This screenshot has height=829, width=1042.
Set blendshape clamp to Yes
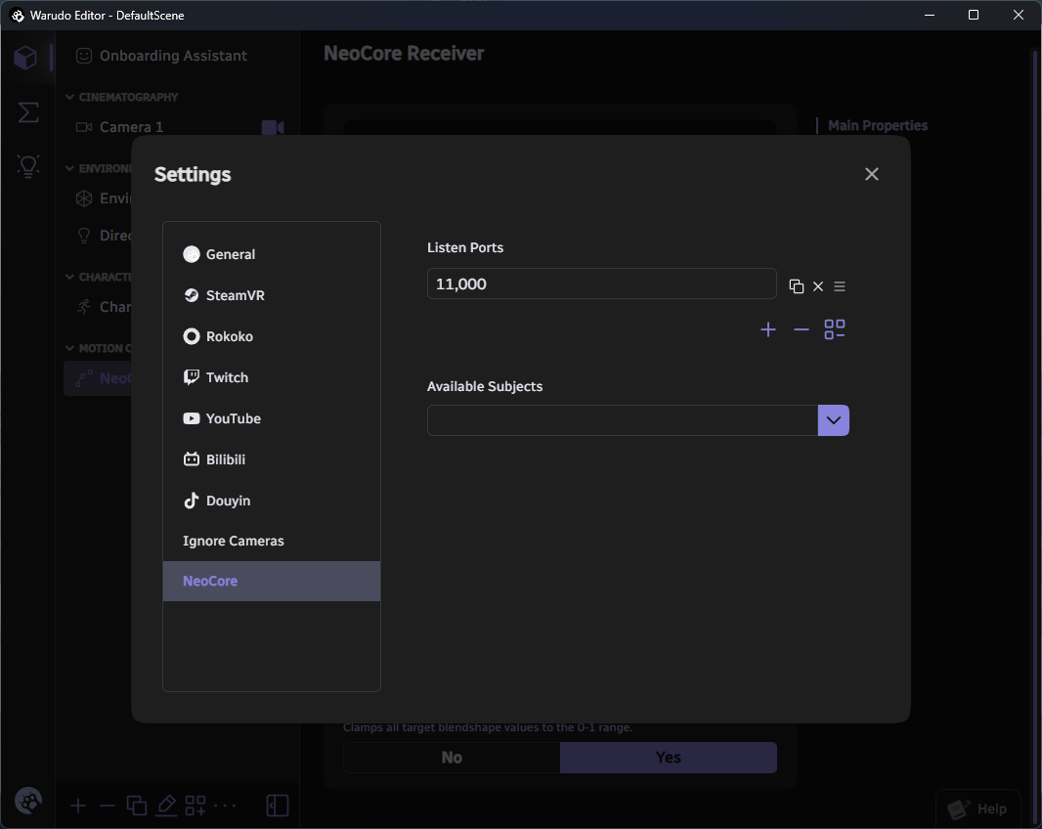pyautogui.click(x=669, y=758)
